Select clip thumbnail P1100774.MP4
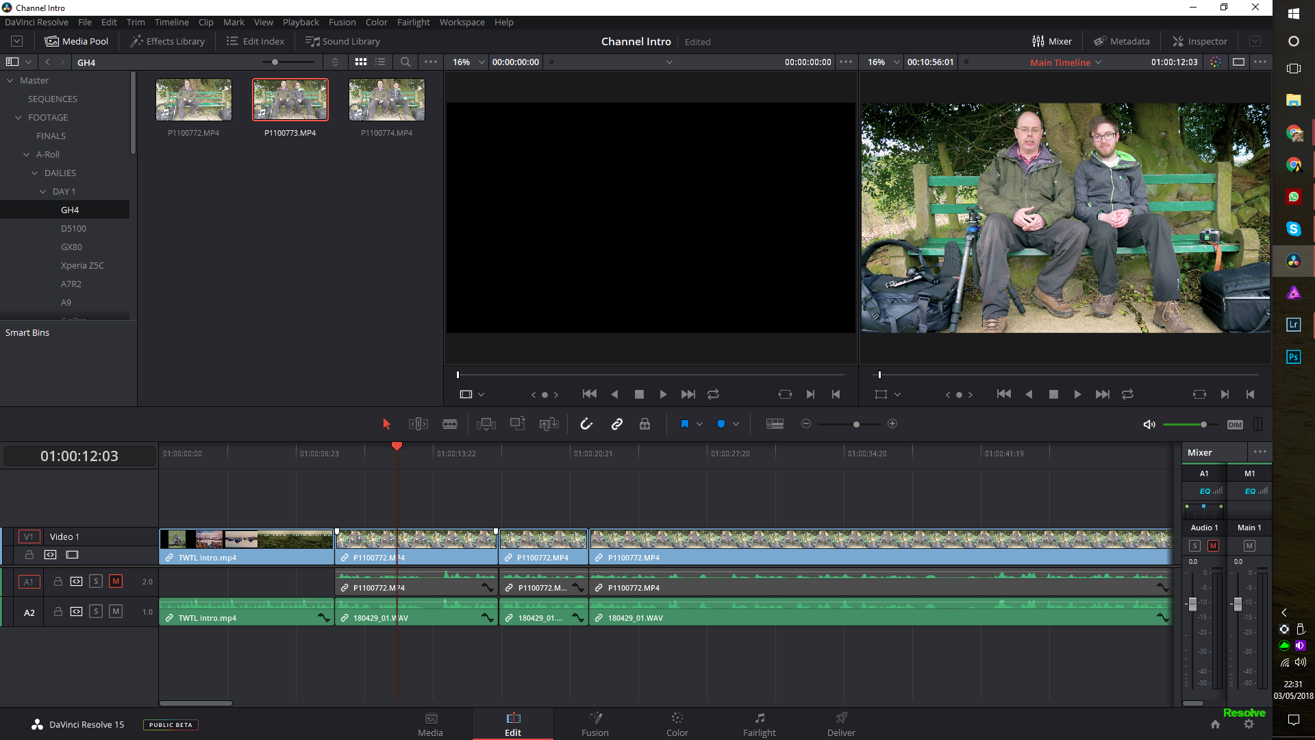 pyautogui.click(x=386, y=100)
